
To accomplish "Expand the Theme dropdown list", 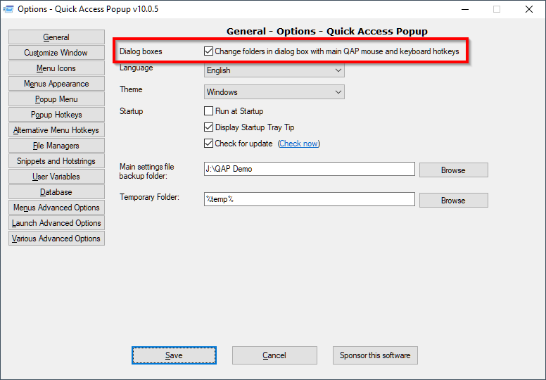I will tap(274, 92).
